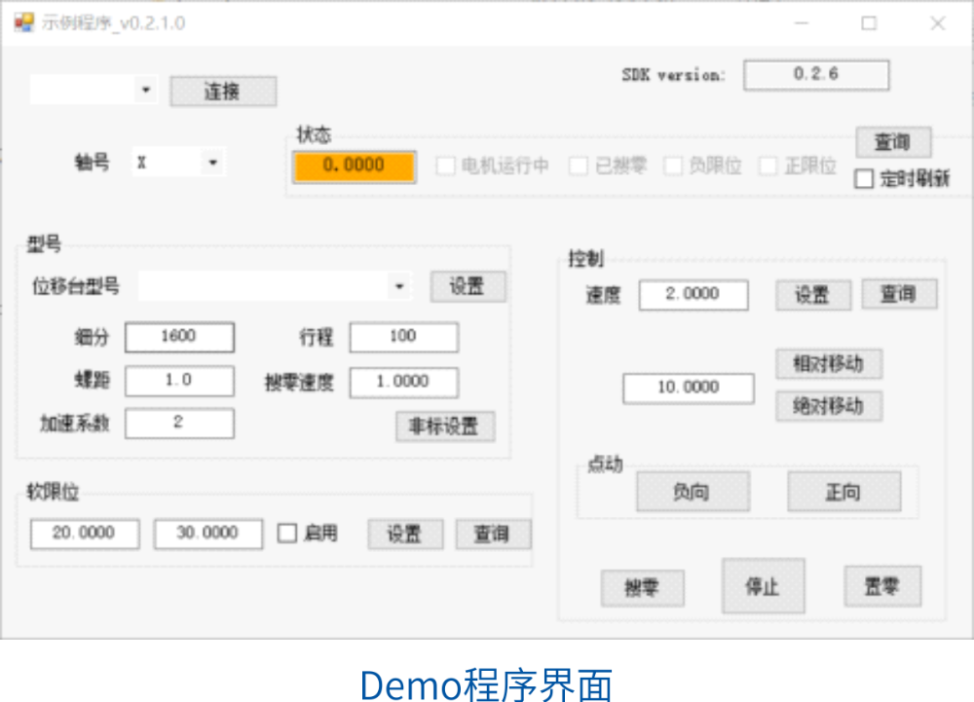This screenshot has width=974, height=702.
Task: Click the 找零 homing button
Action: 642,588
